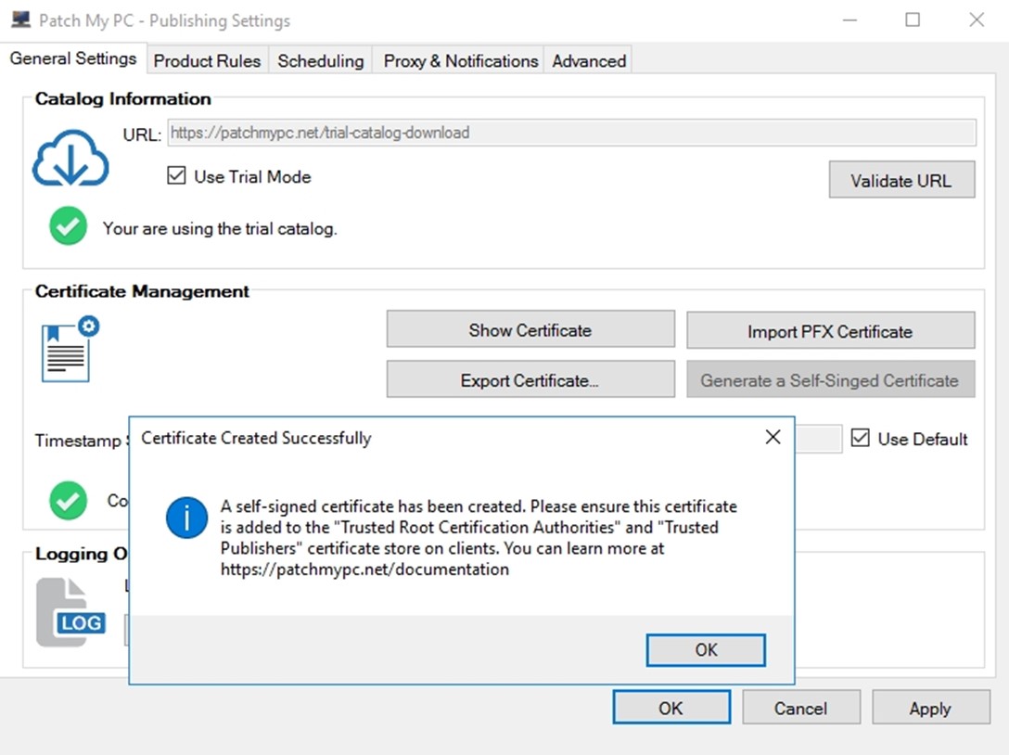
Task: Click Import PFX Certificate button
Action: 830,331
